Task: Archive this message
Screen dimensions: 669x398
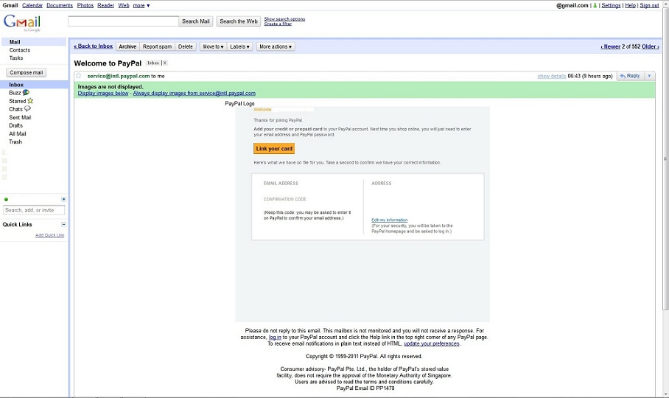Action: pyautogui.click(x=127, y=46)
